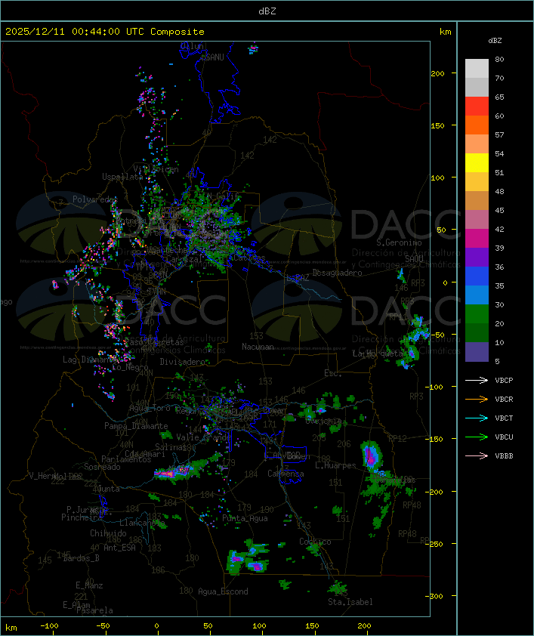Screen dimensions: 534x636
Task: Click the 150 km tick on bottom axis
Action: [312, 626]
